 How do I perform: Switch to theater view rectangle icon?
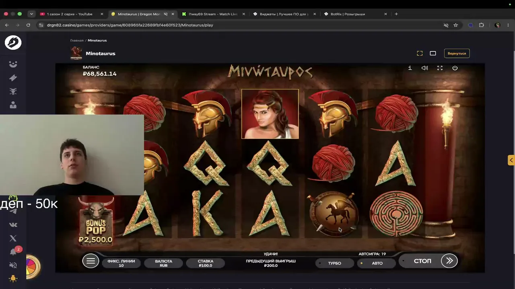[x=433, y=53]
